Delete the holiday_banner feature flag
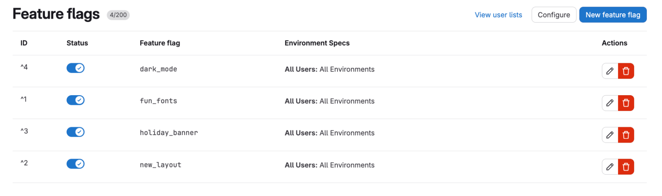Viewport: 662px width, 196px height. [626, 135]
